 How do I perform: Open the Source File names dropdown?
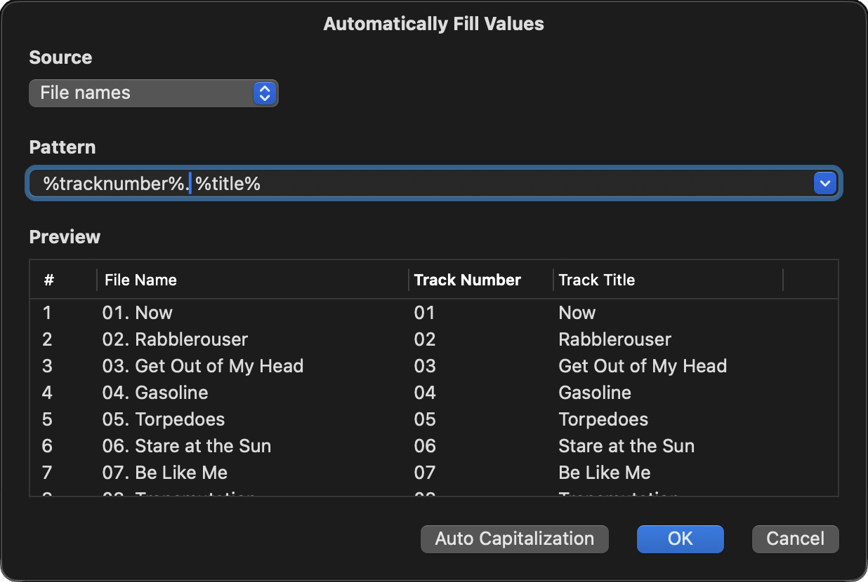[x=153, y=93]
